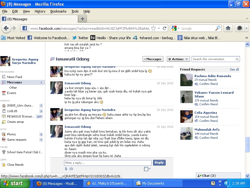The height and width of the screenshot is (188, 250).
Task: Open the Tools menu
Action: click(x=75, y=11)
